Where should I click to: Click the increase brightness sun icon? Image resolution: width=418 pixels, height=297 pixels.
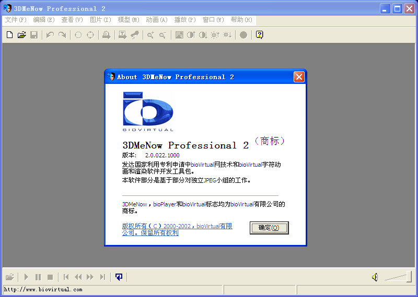click(215, 35)
